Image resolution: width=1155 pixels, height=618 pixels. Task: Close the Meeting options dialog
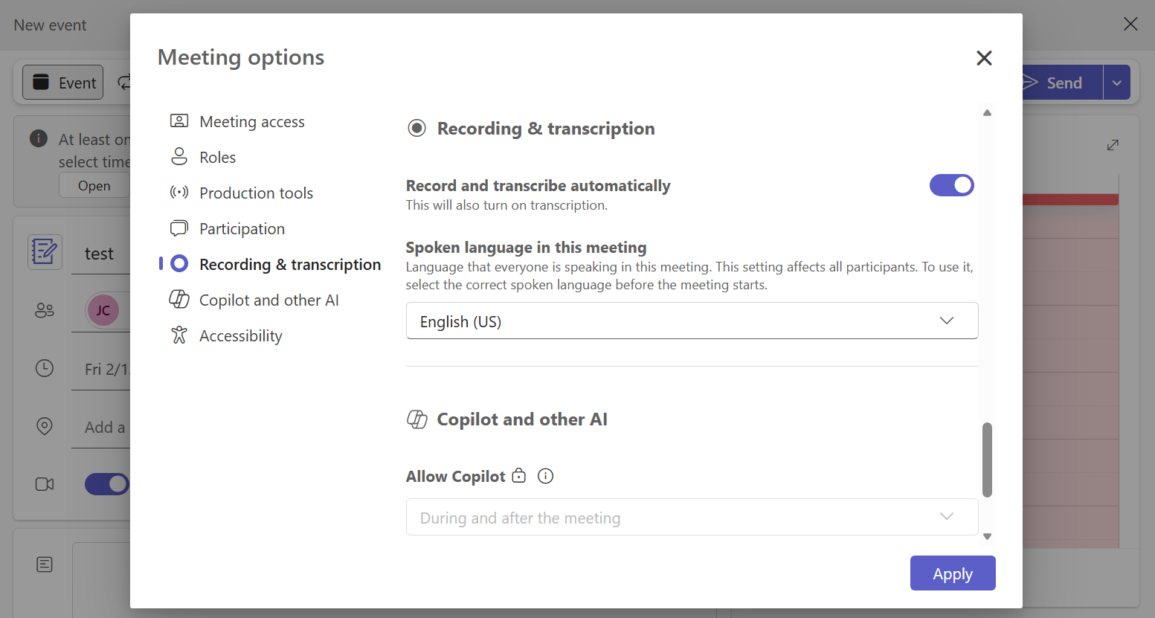tap(984, 58)
